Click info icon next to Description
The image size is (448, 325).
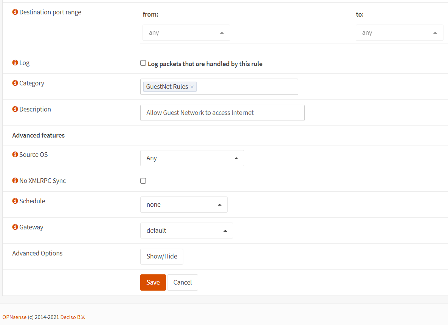click(x=15, y=109)
